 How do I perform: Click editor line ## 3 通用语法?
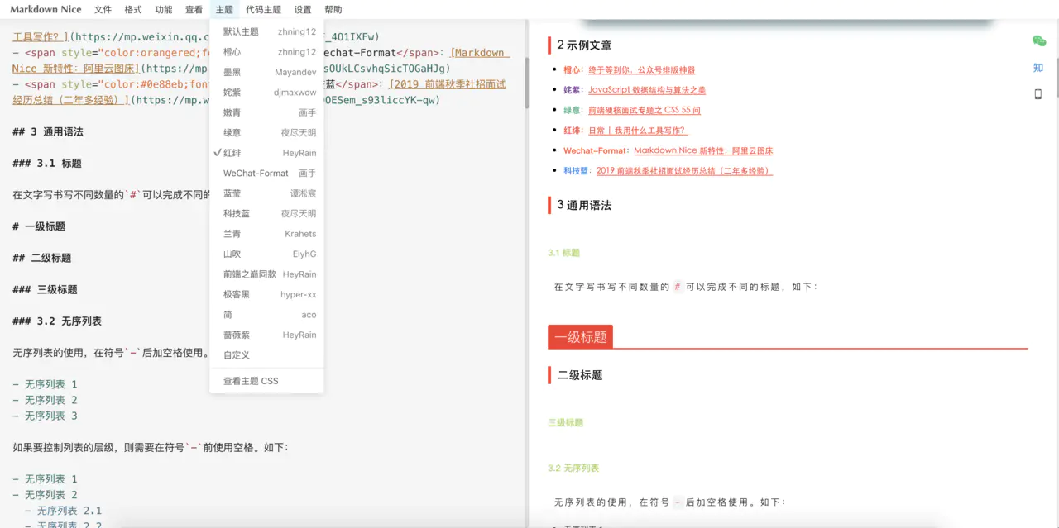tap(48, 131)
